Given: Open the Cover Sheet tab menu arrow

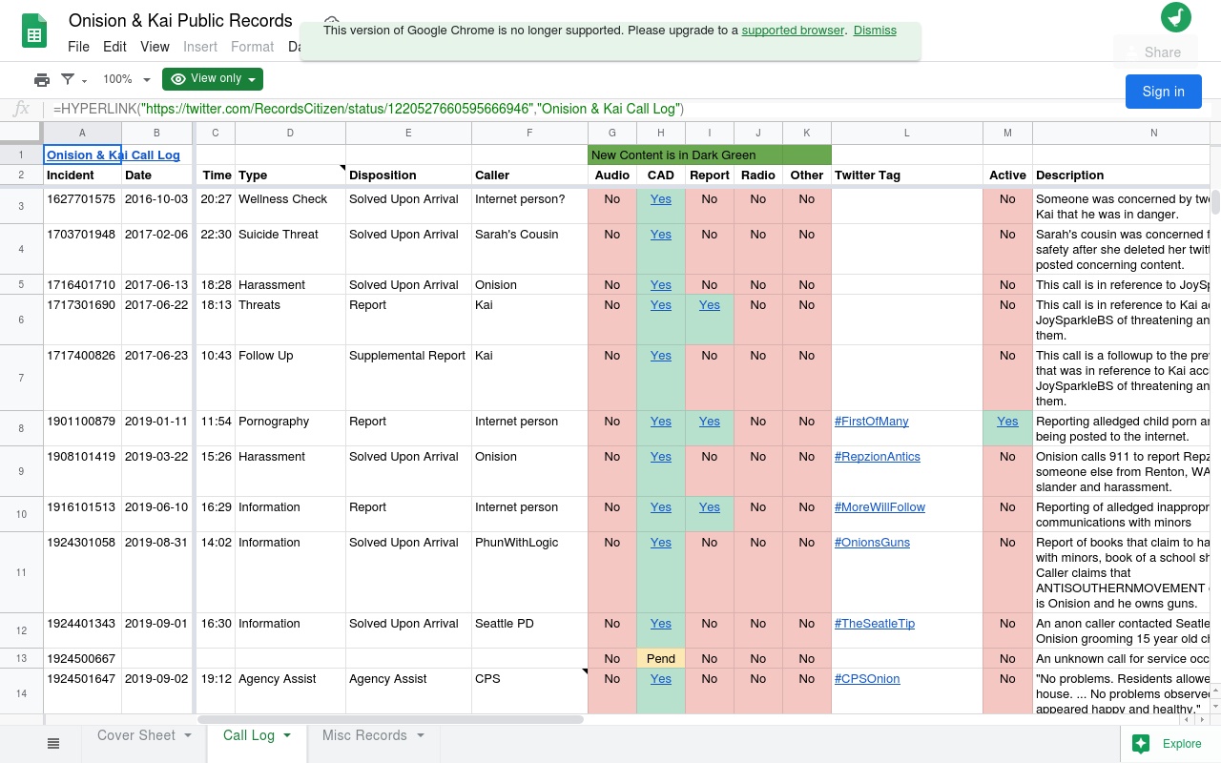Looking at the screenshot, I should coord(188,735).
